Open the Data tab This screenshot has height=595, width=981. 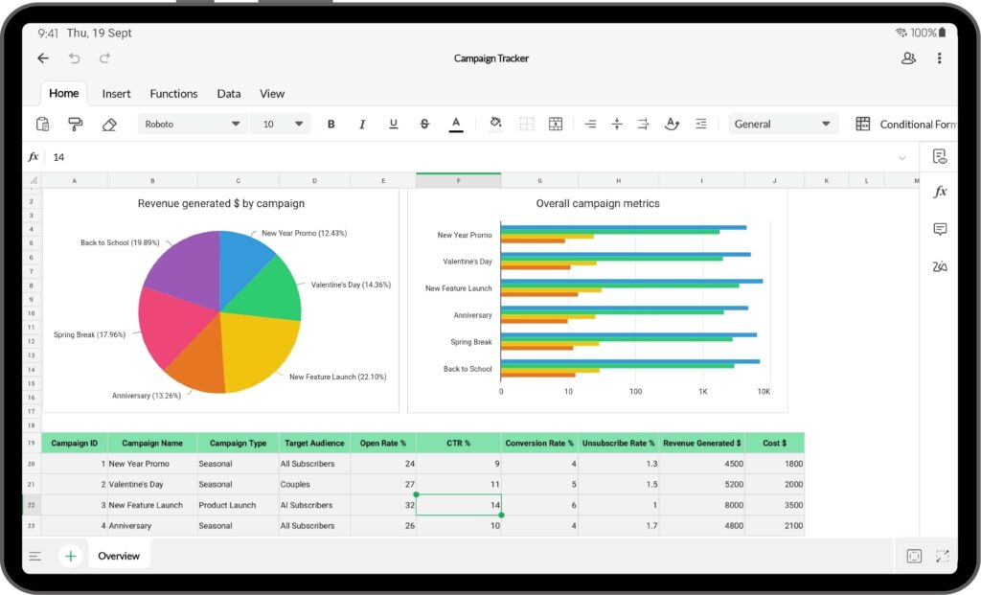[x=229, y=93]
